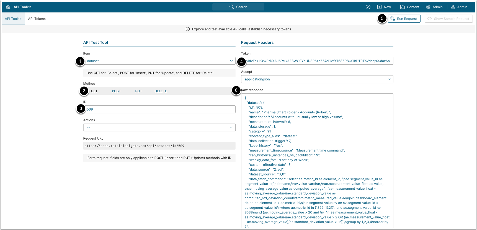
Task: Click the Raw response text area
Action: click(x=317, y=161)
